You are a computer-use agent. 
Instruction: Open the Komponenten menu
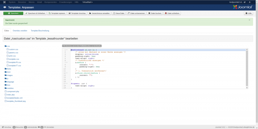pyautogui.click(x=51, y=2)
